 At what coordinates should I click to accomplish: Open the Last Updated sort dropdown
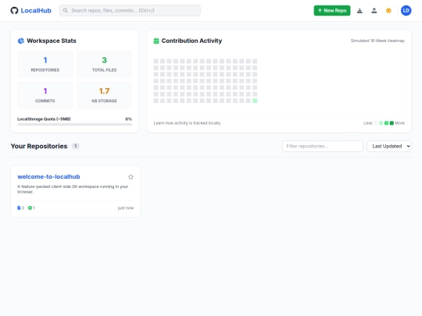[x=389, y=146]
